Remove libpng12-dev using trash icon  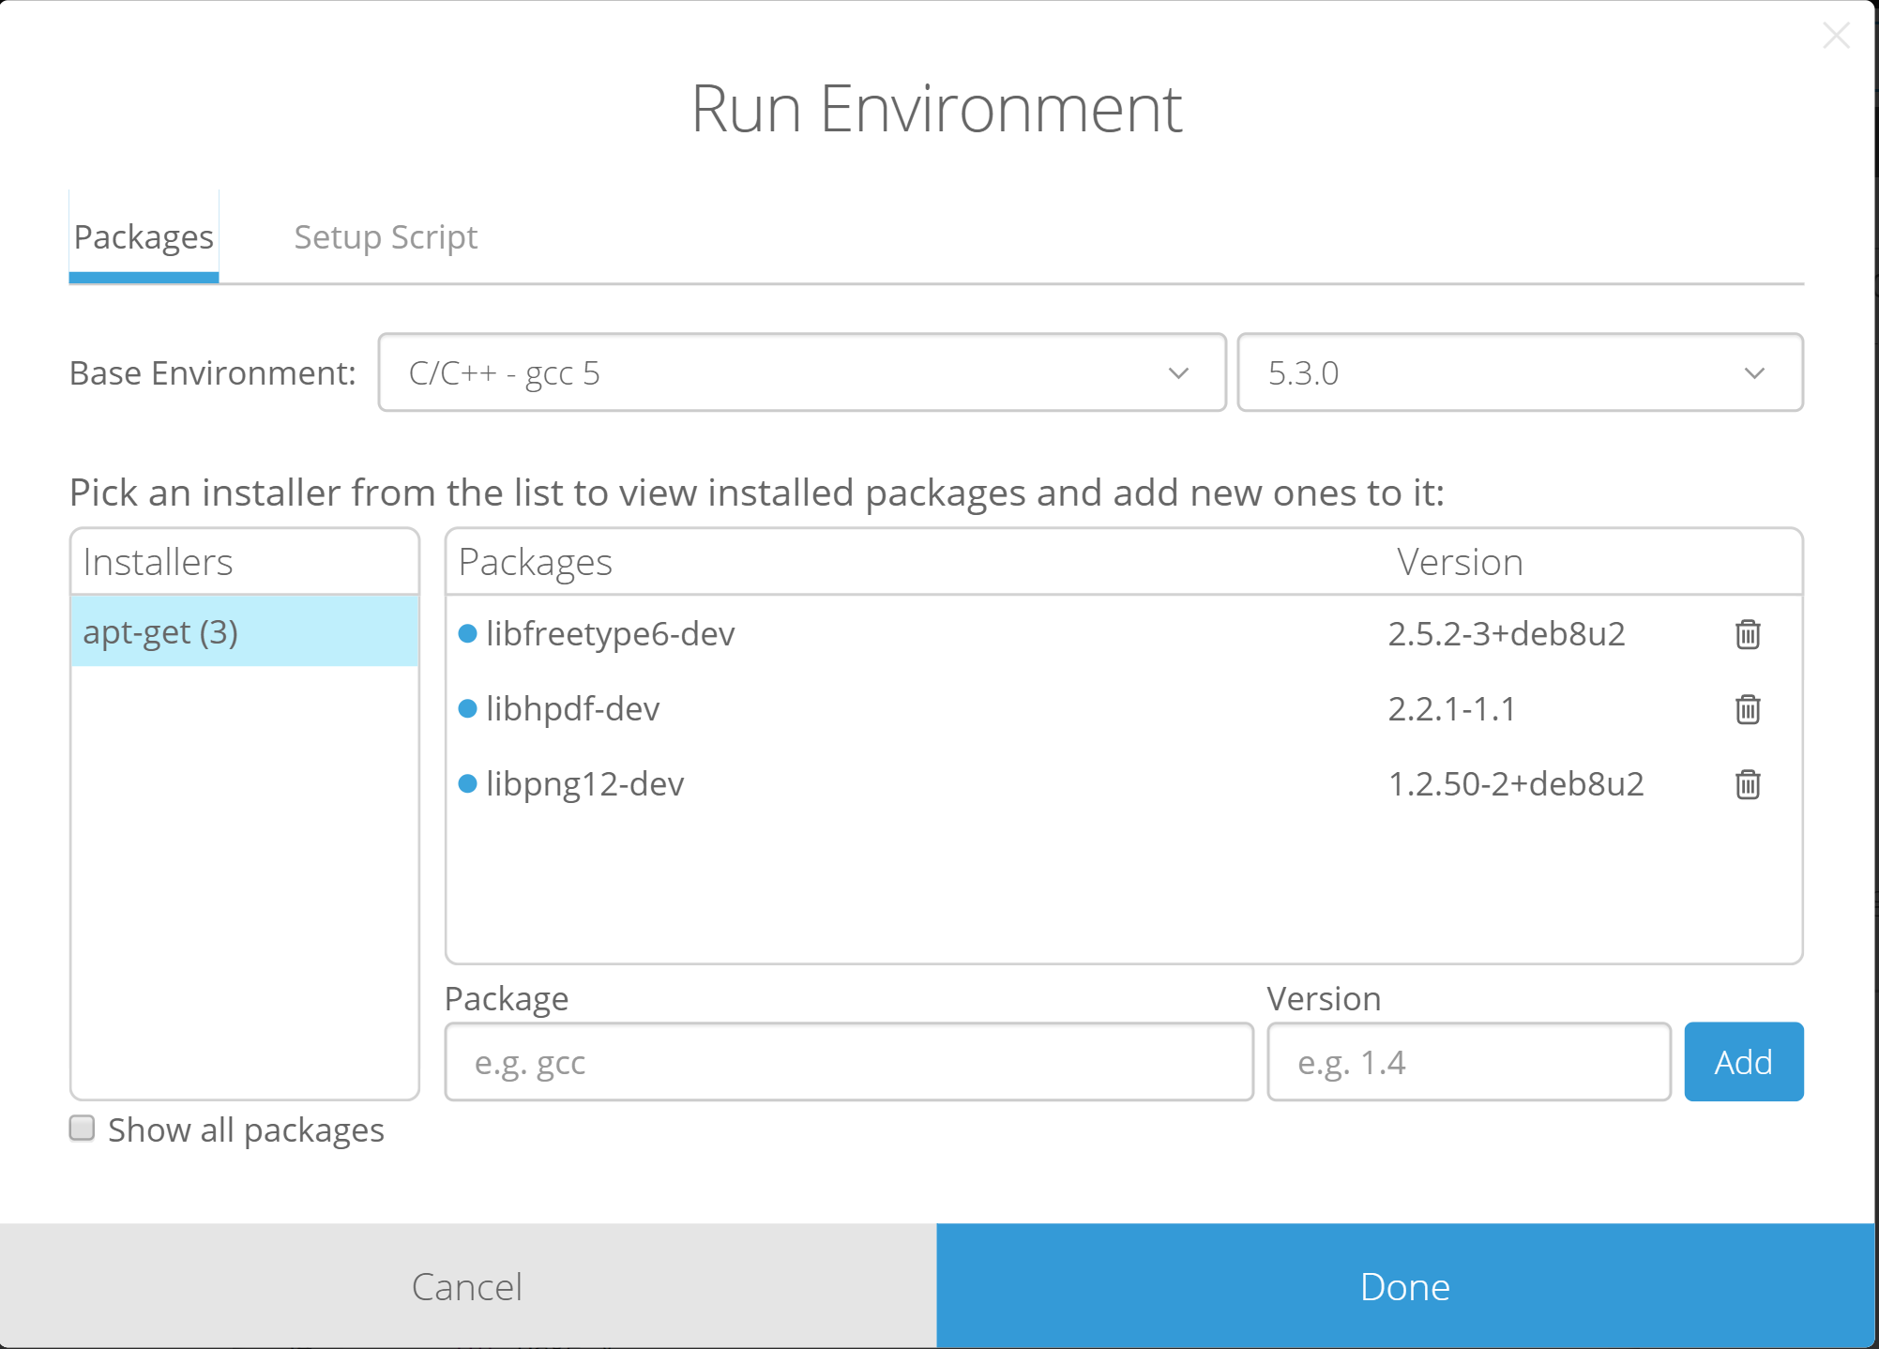1747,784
